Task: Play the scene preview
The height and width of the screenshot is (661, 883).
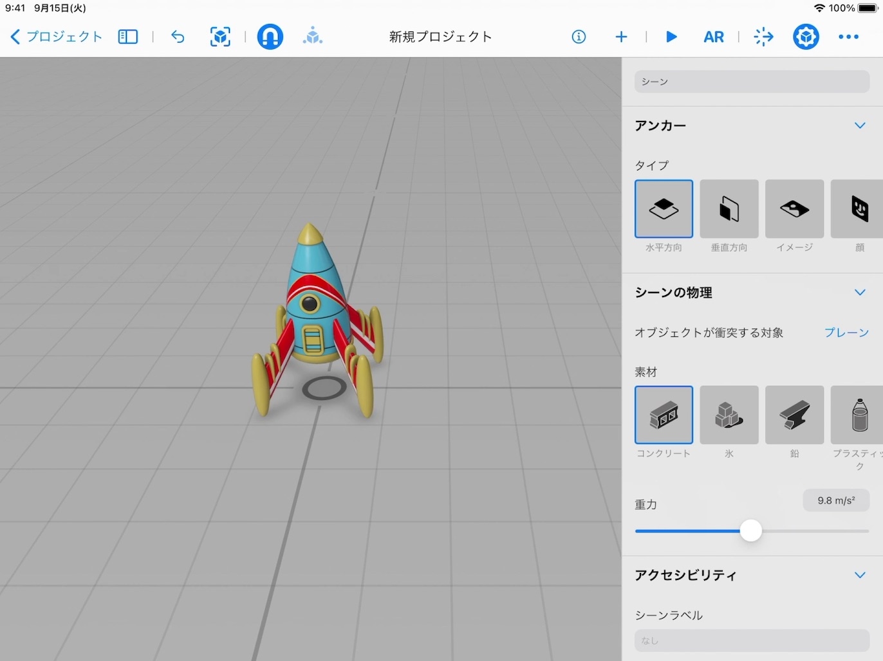Action: pyautogui.click(x=671, y=37)
